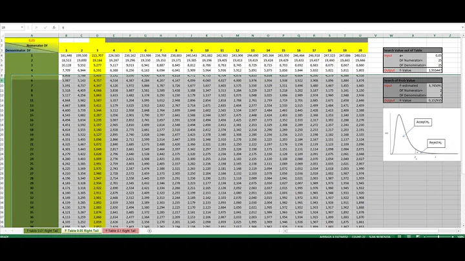The image size is (465, 261).
Task: Select column D header
Action: (98, 36)
